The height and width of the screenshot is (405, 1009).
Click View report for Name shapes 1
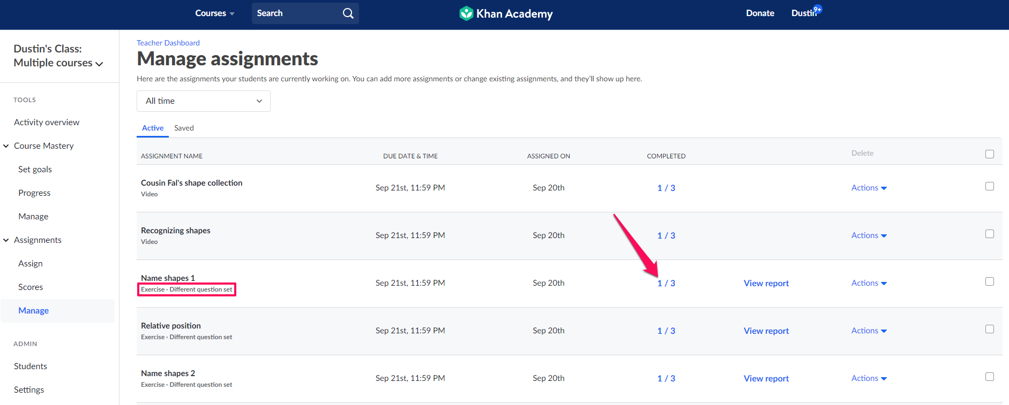[x=766, y=284]
